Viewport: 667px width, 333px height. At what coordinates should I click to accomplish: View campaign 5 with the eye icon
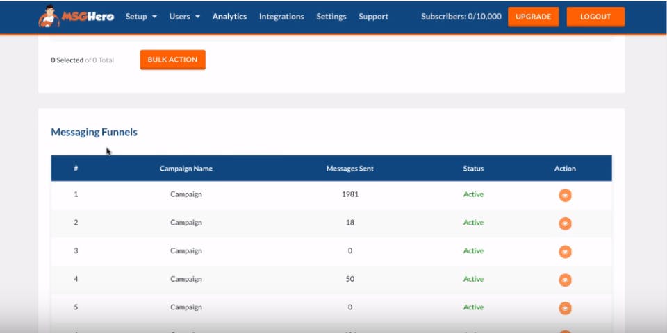tap(565, 308)
